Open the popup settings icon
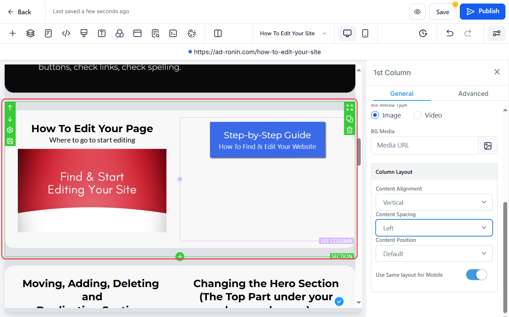Viewport: 509px width, 317px height. [x=137, y=33]
